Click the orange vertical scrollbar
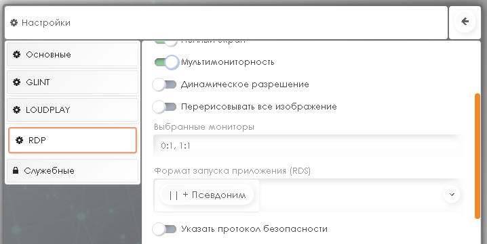This screenshot has height=244, width=487. pyautogui.click(x=478, y=156)
